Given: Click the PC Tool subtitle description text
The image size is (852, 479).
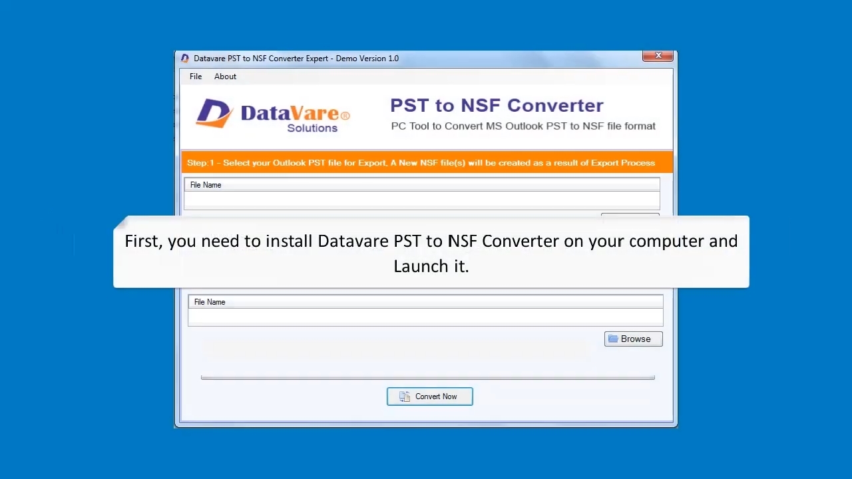Looking at the screenshot, I should click(523, 126).
